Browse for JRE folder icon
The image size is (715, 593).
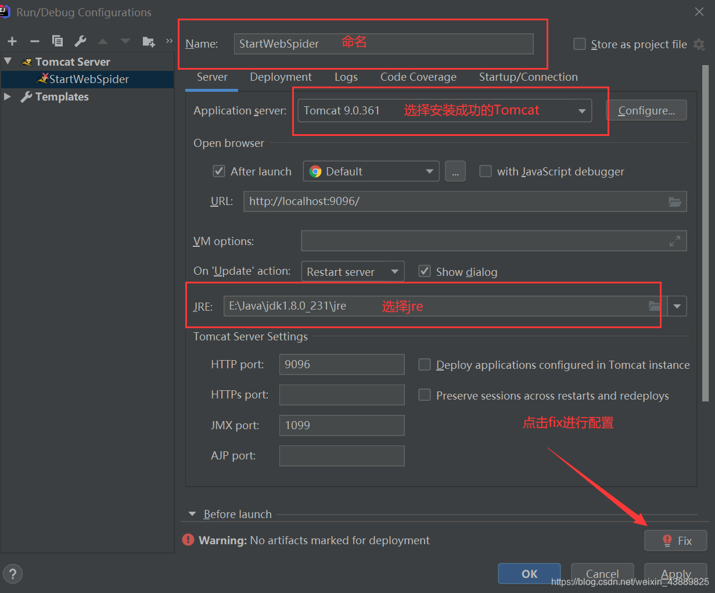[x=655, y=306]
